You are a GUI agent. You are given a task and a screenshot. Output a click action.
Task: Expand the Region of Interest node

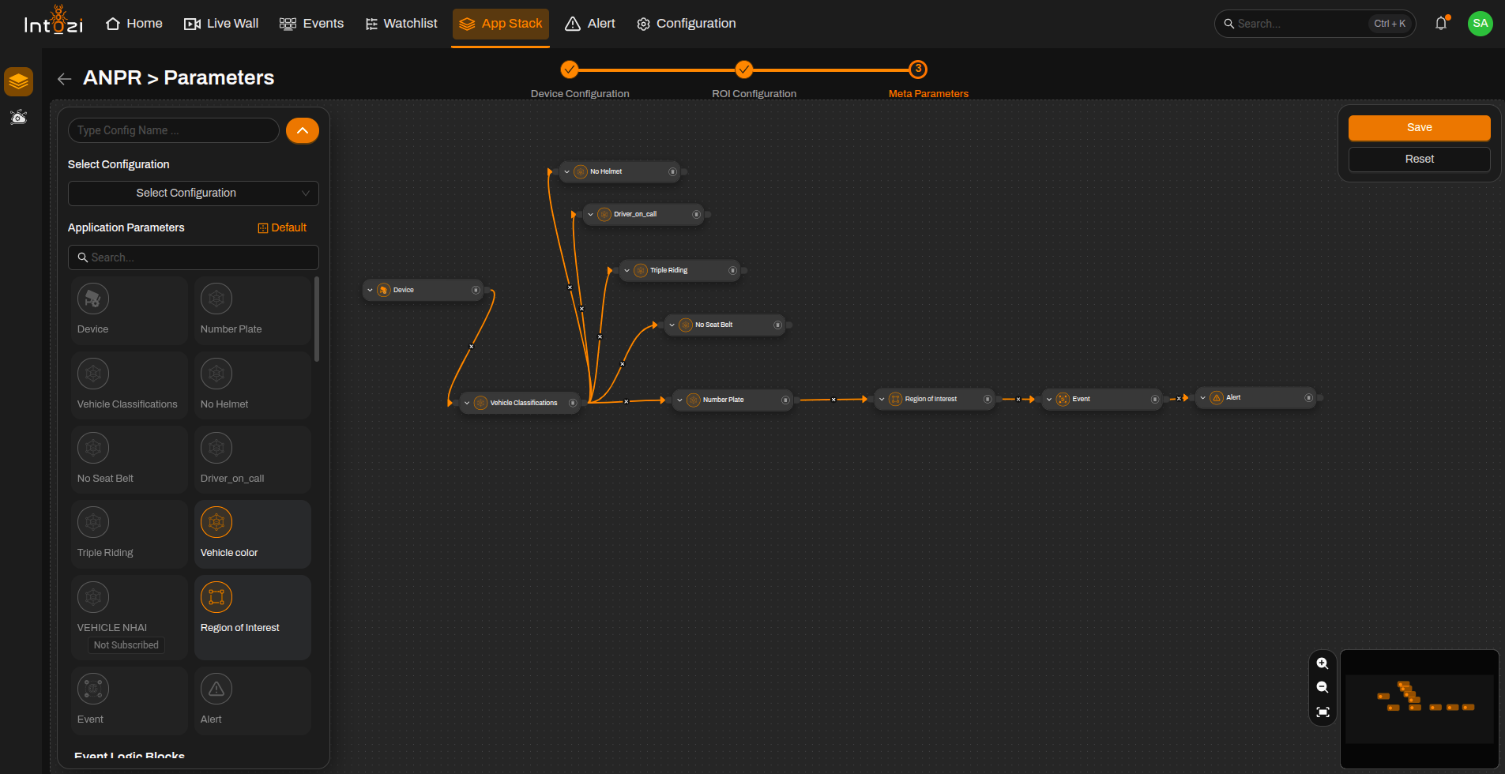pyautogui.click(x=882, y=399)
